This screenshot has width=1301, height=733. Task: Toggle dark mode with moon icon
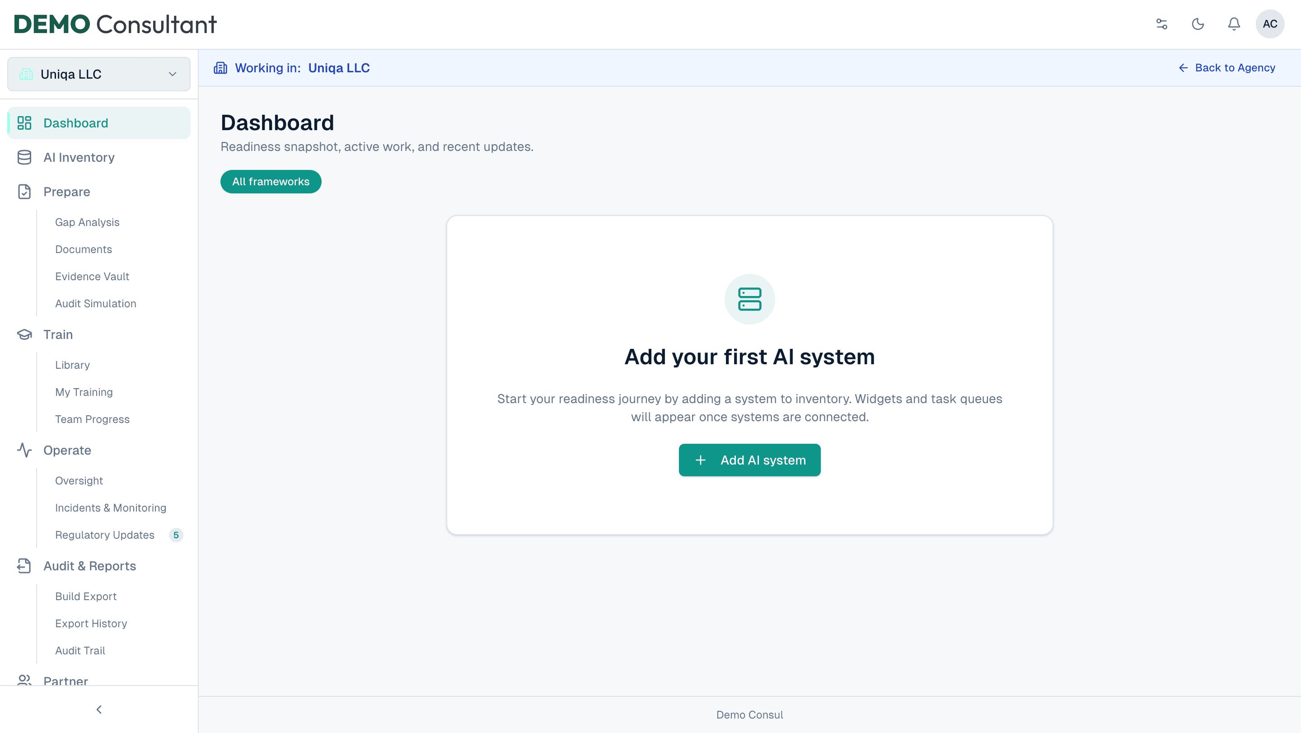[1198, 24]
